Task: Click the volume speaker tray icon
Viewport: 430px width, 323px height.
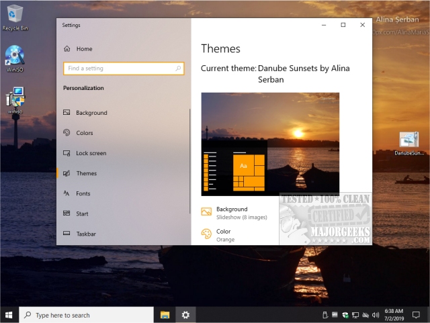Action: (376, 315)
